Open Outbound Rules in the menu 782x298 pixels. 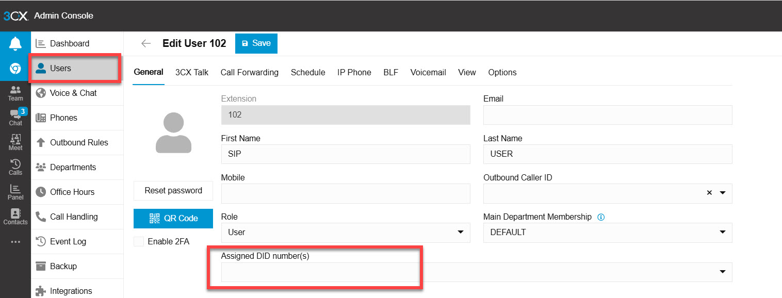[x=78, y=143]
